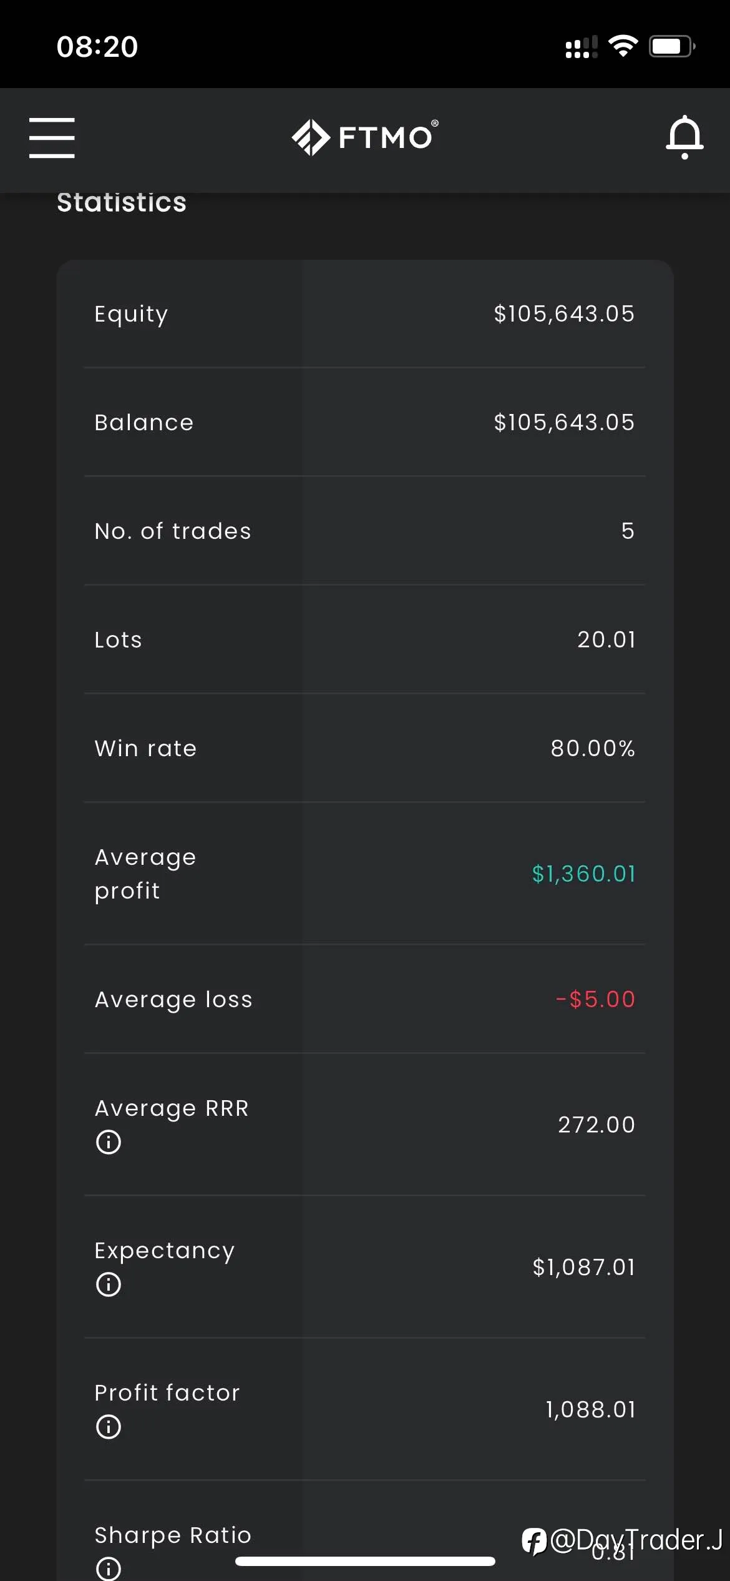Select the Equity value $105,643.05

pyautogui.click(x=564, y=313)
